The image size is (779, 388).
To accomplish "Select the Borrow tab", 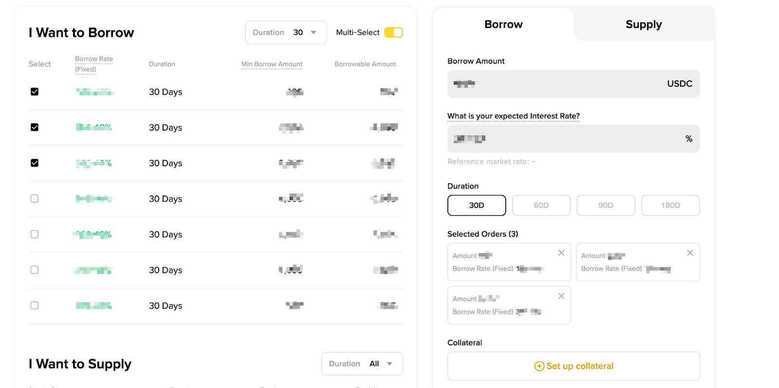I will click(503, 24).
